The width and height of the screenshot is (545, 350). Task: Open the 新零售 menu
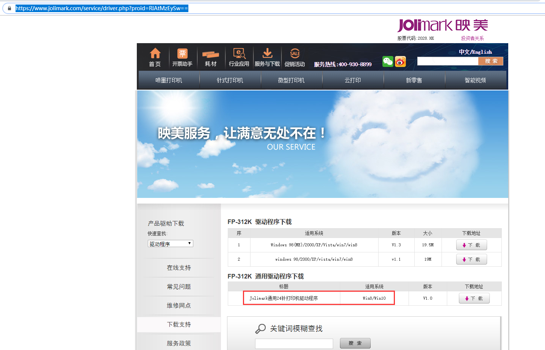[x=414, y=80]
